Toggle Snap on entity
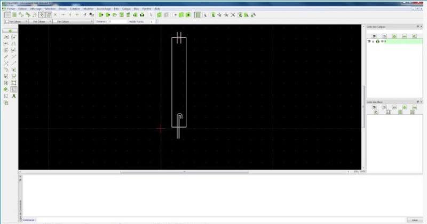The height and width of the screenshot is (224, 427). tap(28, 15)
